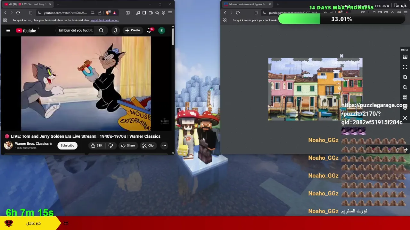
Task: Reload the YouTube page
Action: (x=18, y=13)
